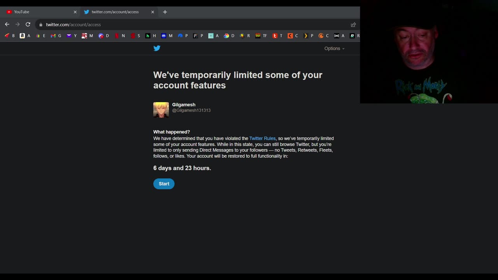Image resolution: width=498 pixels, height=280 pixels.
Task: Follow the Twitter Rules link
Action: coord(262,138)
